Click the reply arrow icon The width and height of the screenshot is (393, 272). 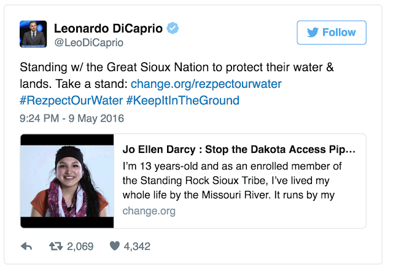pyautogui.click(x=26, y=246)
